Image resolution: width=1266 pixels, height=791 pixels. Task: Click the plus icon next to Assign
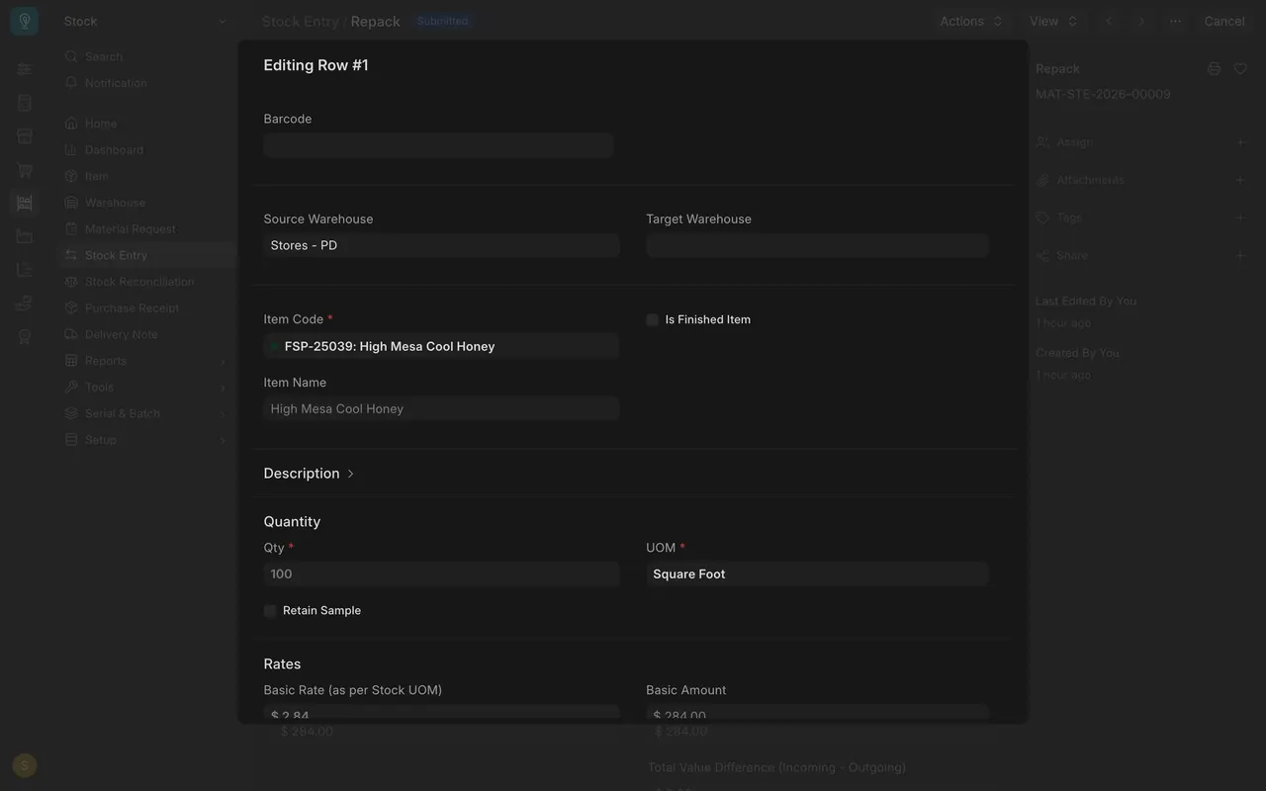coord(1240,142)
